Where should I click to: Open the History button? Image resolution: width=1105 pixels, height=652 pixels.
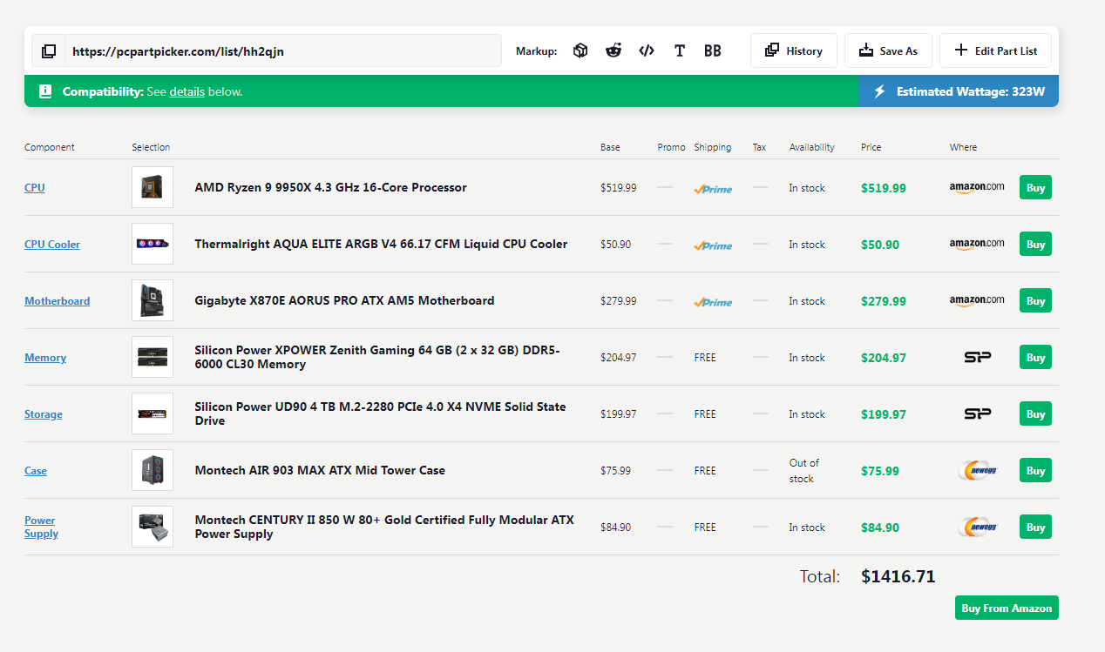793,51
